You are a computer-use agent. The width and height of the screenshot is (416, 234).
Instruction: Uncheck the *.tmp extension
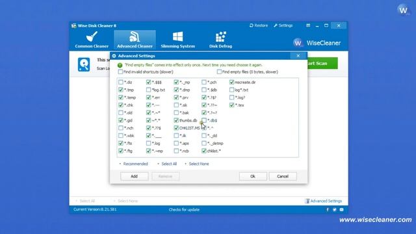click(x=121, y=90)
